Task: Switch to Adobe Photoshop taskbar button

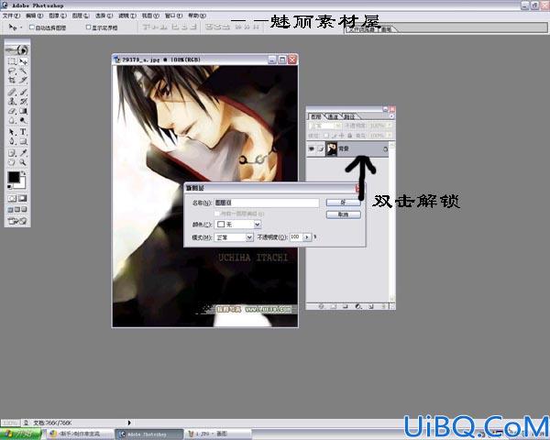Action: tap(149, 434)
